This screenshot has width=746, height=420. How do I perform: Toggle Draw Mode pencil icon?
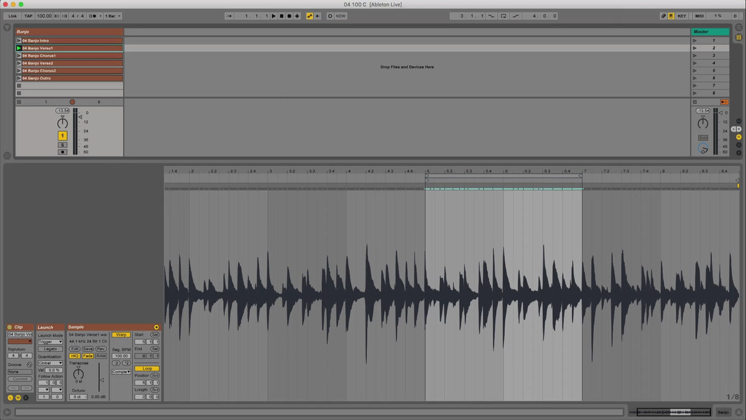[663, 16]
